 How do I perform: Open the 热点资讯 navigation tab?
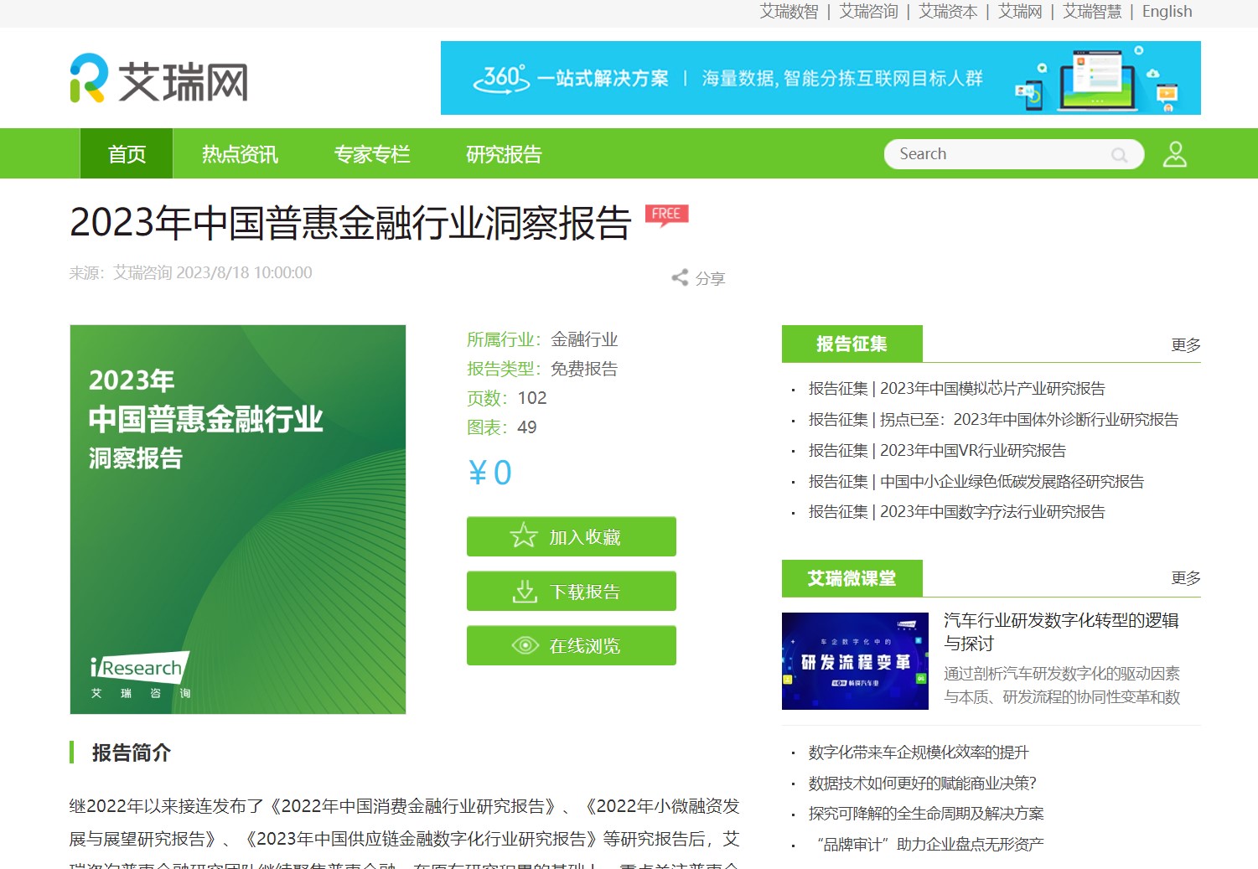[240, 154]
